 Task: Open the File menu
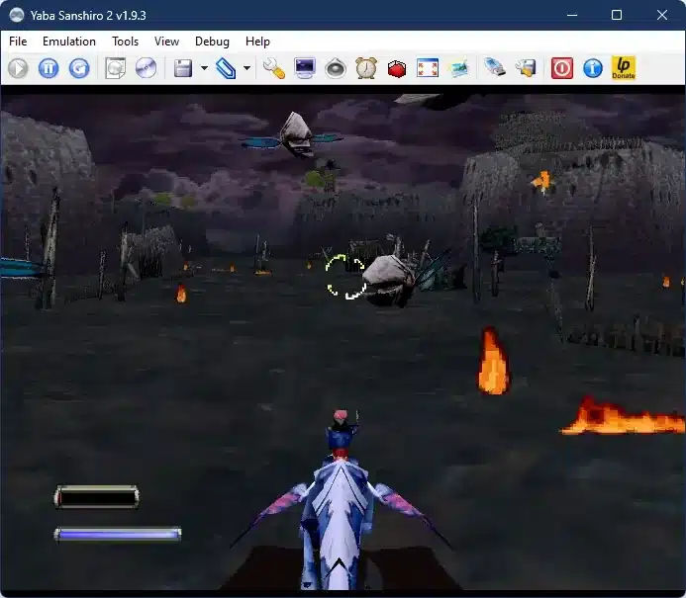tap(18, 42)
